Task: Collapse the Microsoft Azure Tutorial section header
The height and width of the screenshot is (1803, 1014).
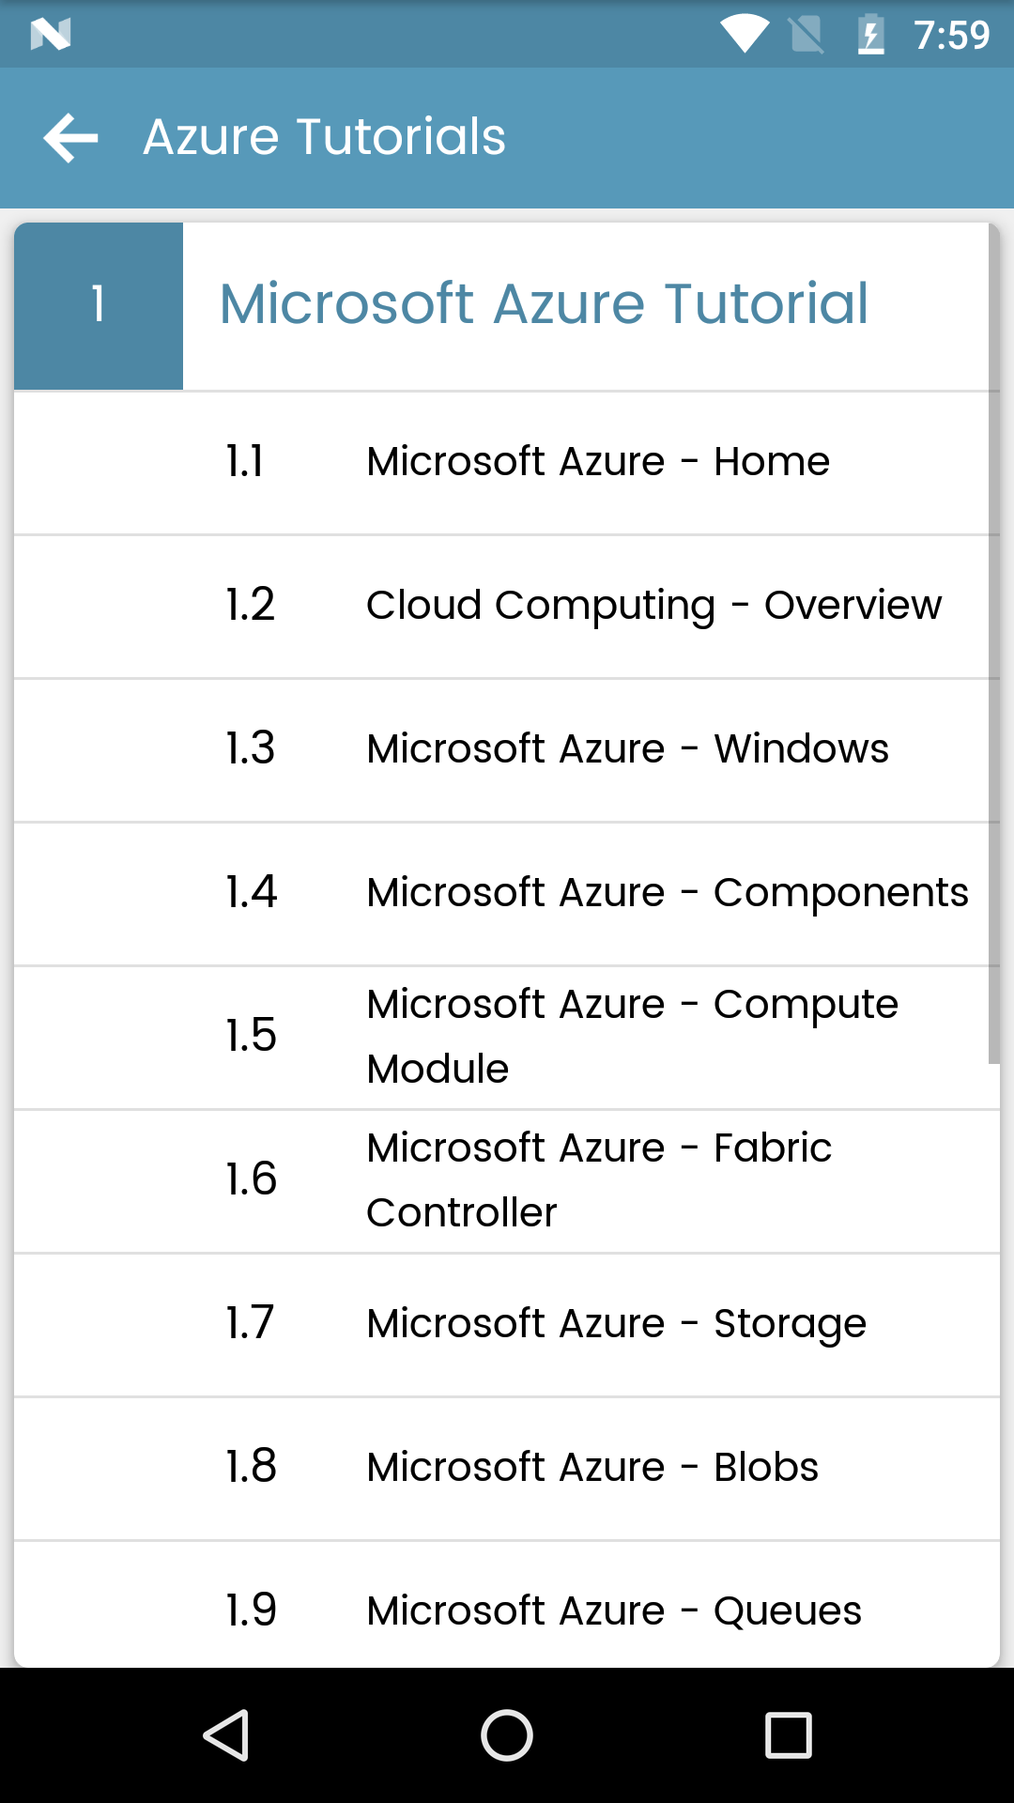Action: (x=507, y=306)
